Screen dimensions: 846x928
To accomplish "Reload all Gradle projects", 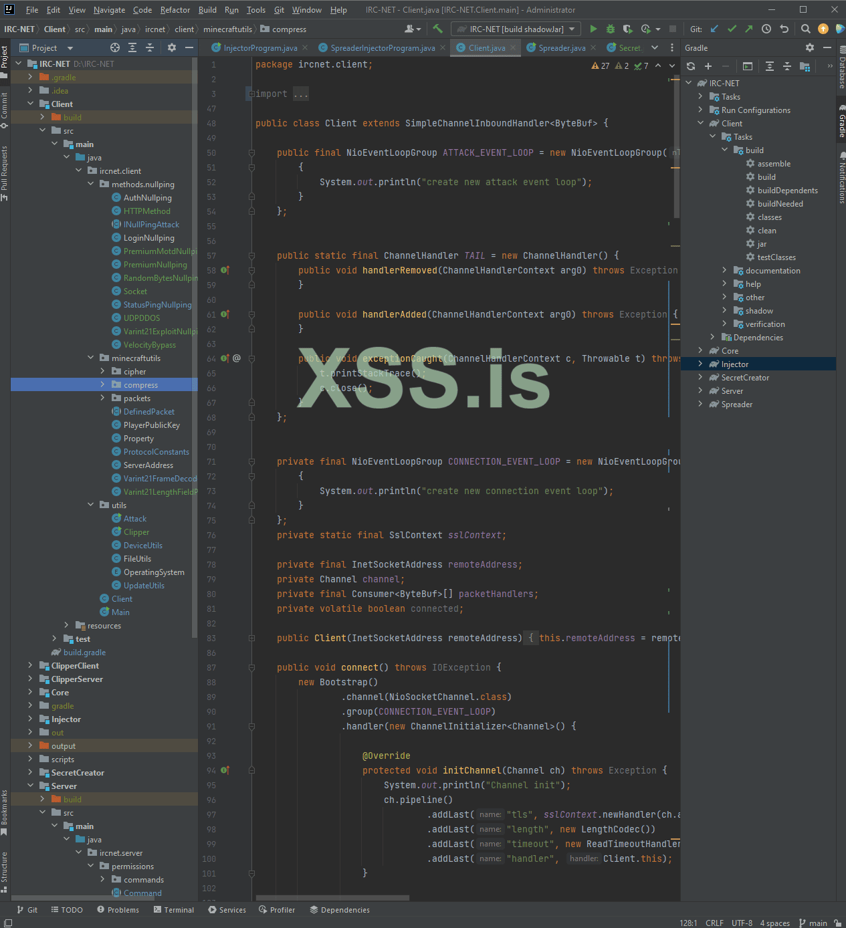I will (x=691, y=66).
